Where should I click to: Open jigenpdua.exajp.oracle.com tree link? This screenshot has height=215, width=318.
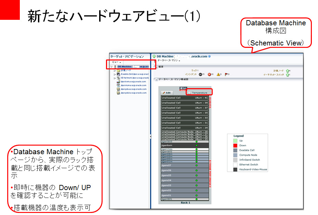(x=134, y=89)
